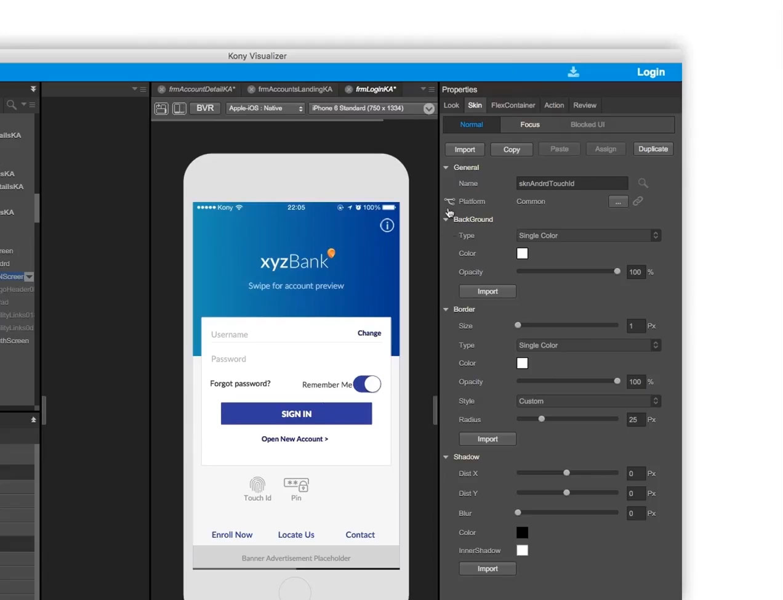Click the Touch Id fingerprint icon
783x600 pixels.
[x=257, y=485]
